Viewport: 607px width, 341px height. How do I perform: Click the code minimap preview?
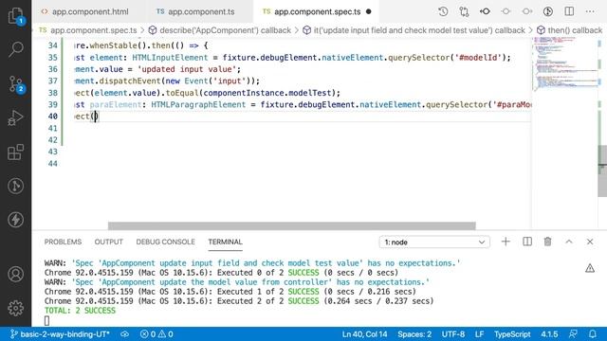pos(565,63)
